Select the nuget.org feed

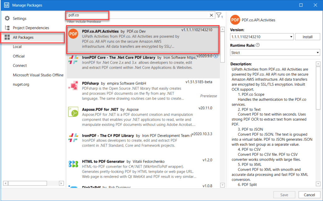[x=21, y=84]
